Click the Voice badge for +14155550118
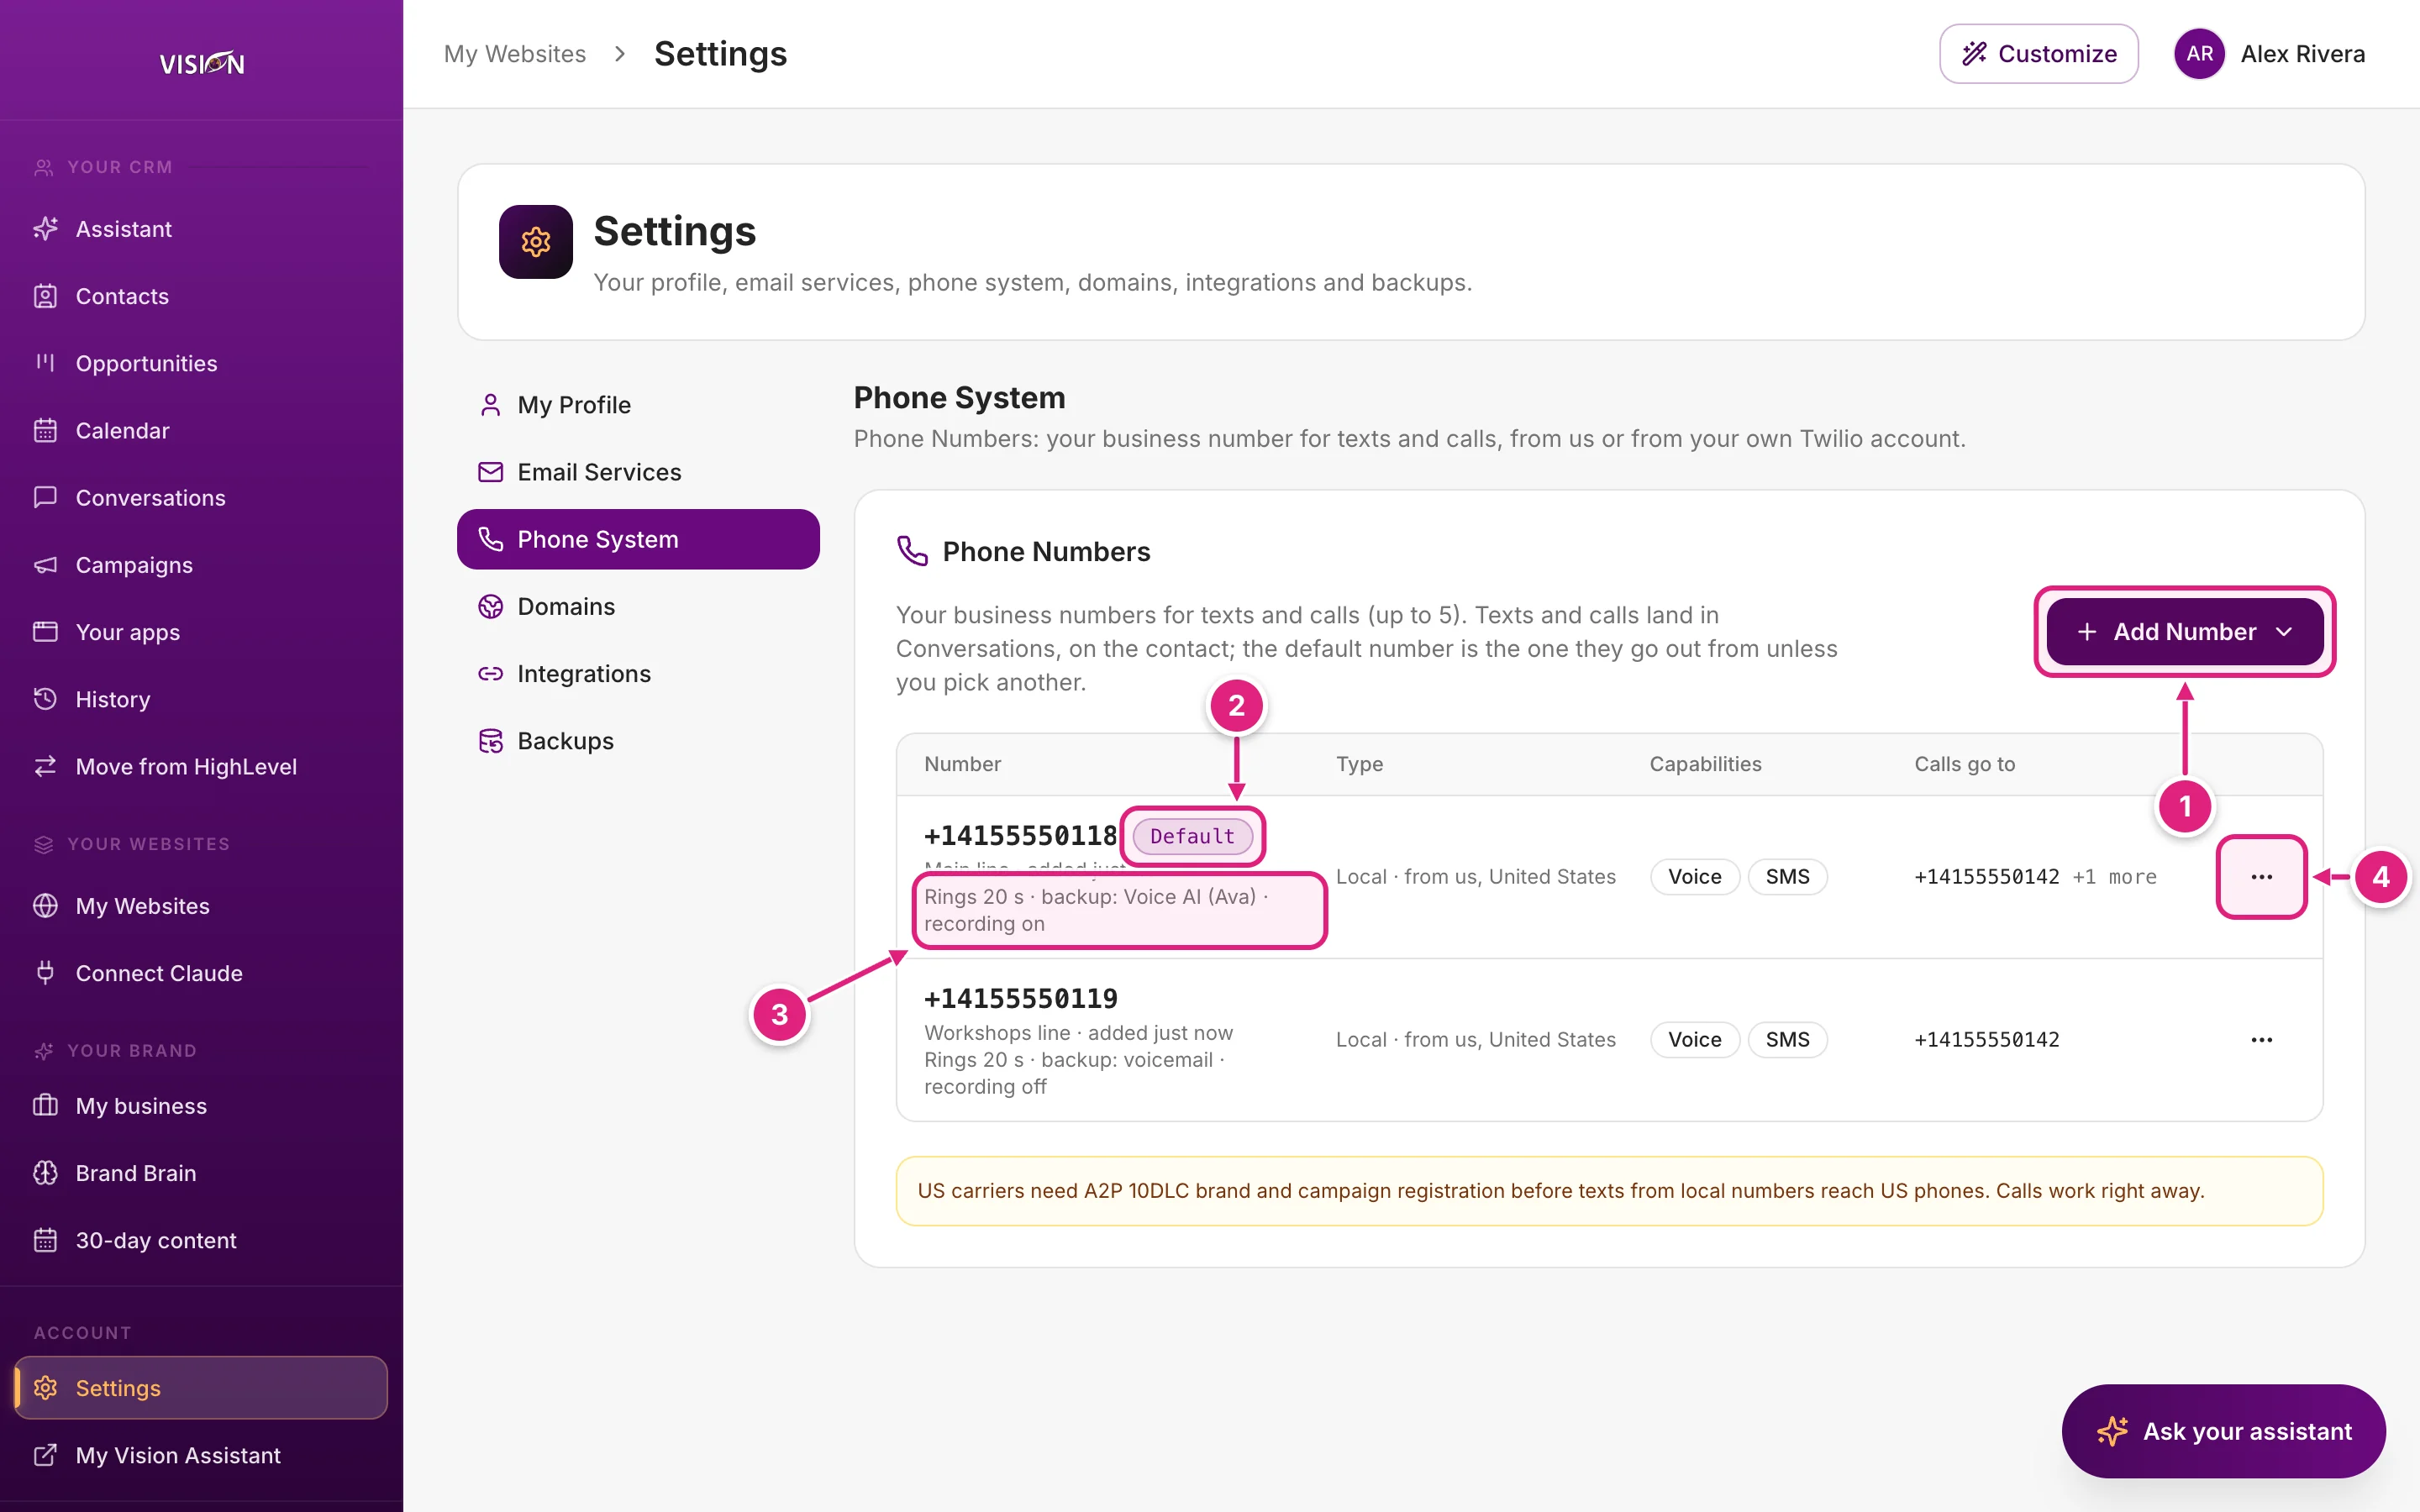Image resolution: width=2420 pixels, height=1512 pixels. tap(1695, 877)
